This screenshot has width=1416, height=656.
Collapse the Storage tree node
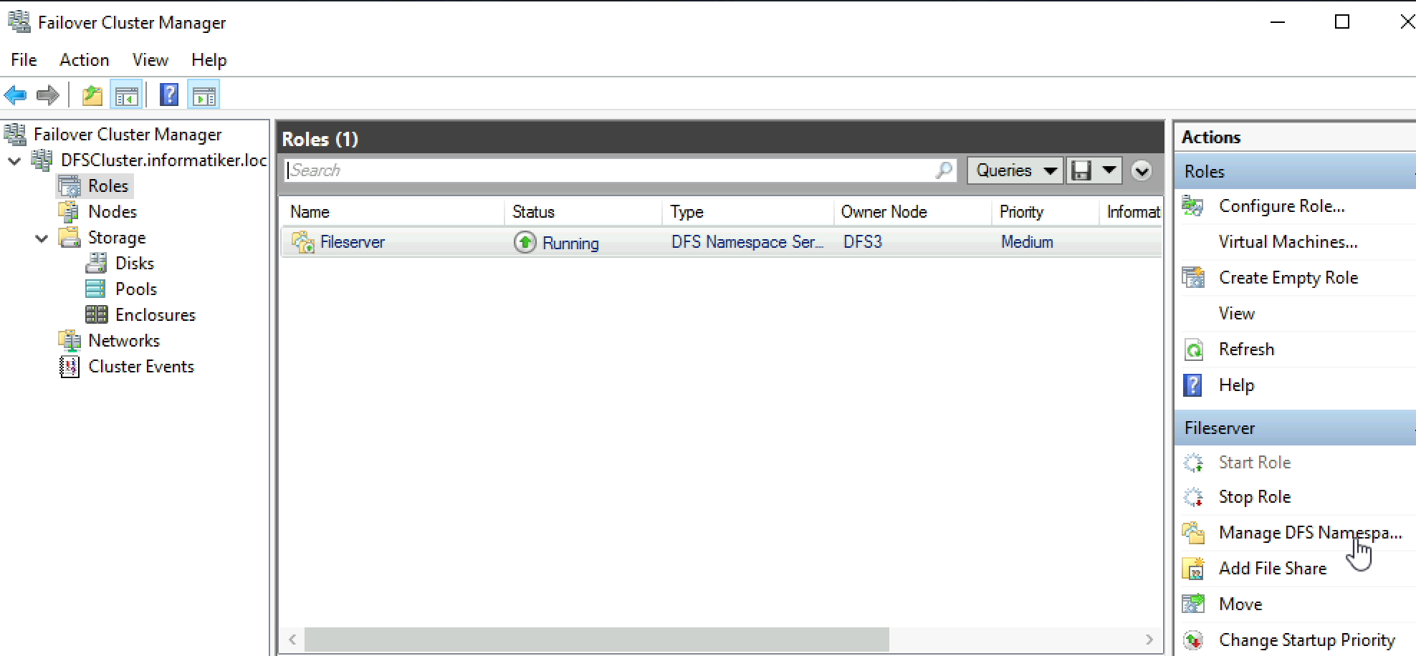point(42,238)
